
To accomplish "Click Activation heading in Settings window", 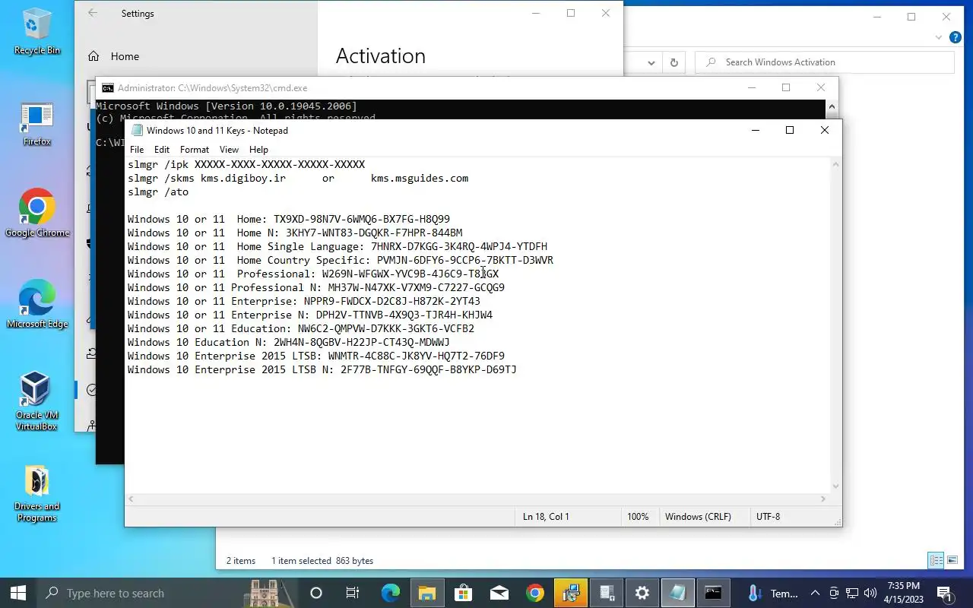I will [381, 56].
